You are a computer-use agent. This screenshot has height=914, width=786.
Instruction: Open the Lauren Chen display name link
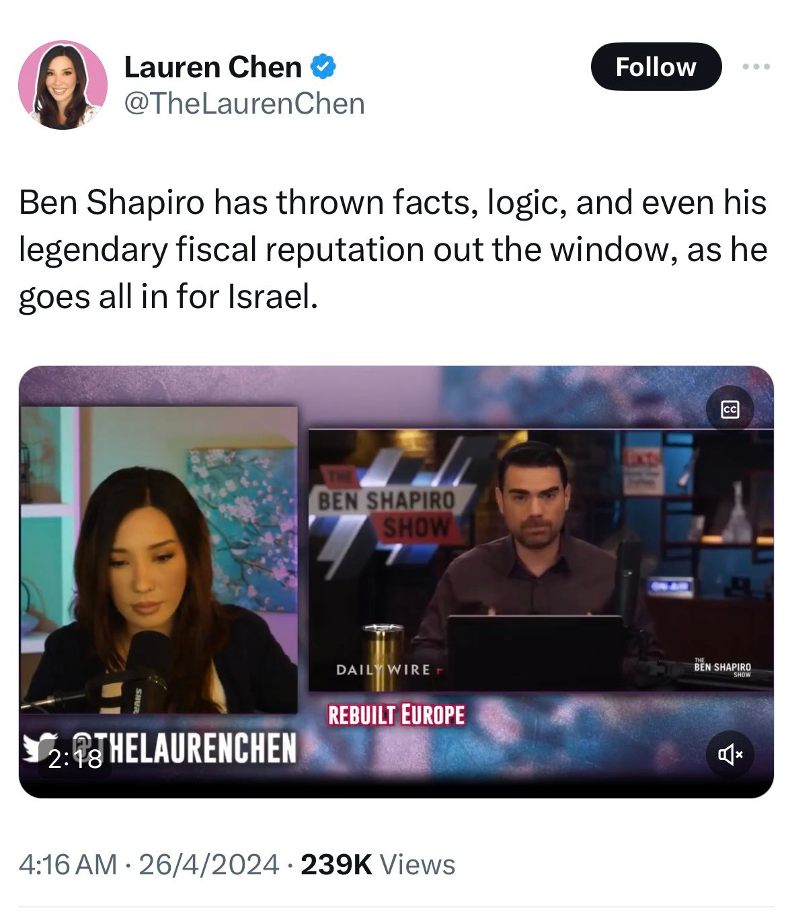click(212, 67)
